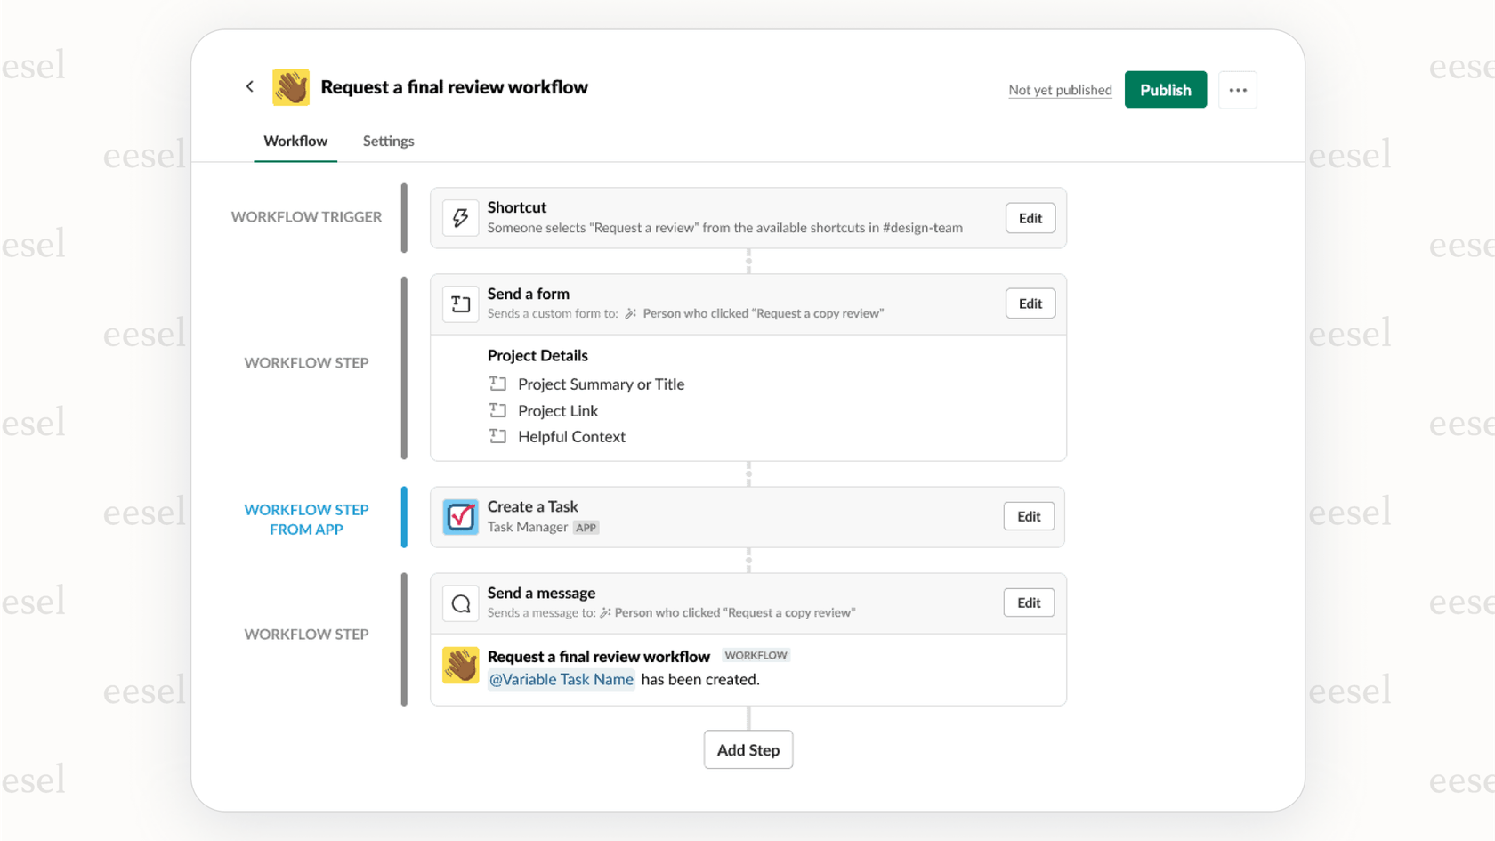Open the Task Manager app checkmark icon
The image size is (1495, 841).
pyautogui.click(x=460, y=516)
